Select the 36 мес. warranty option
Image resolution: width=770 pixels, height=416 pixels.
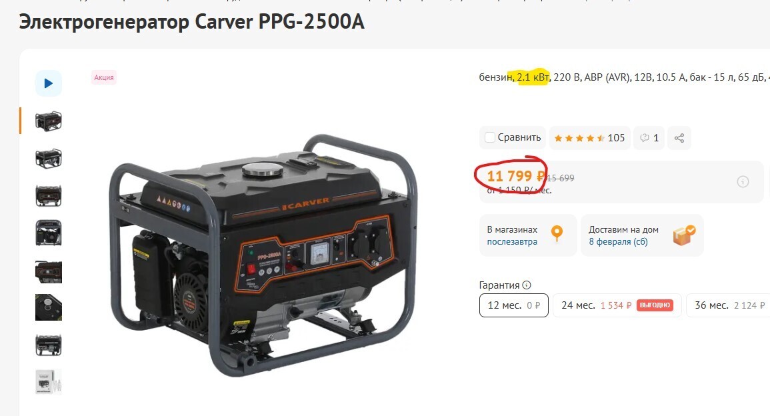pos(728,305)
